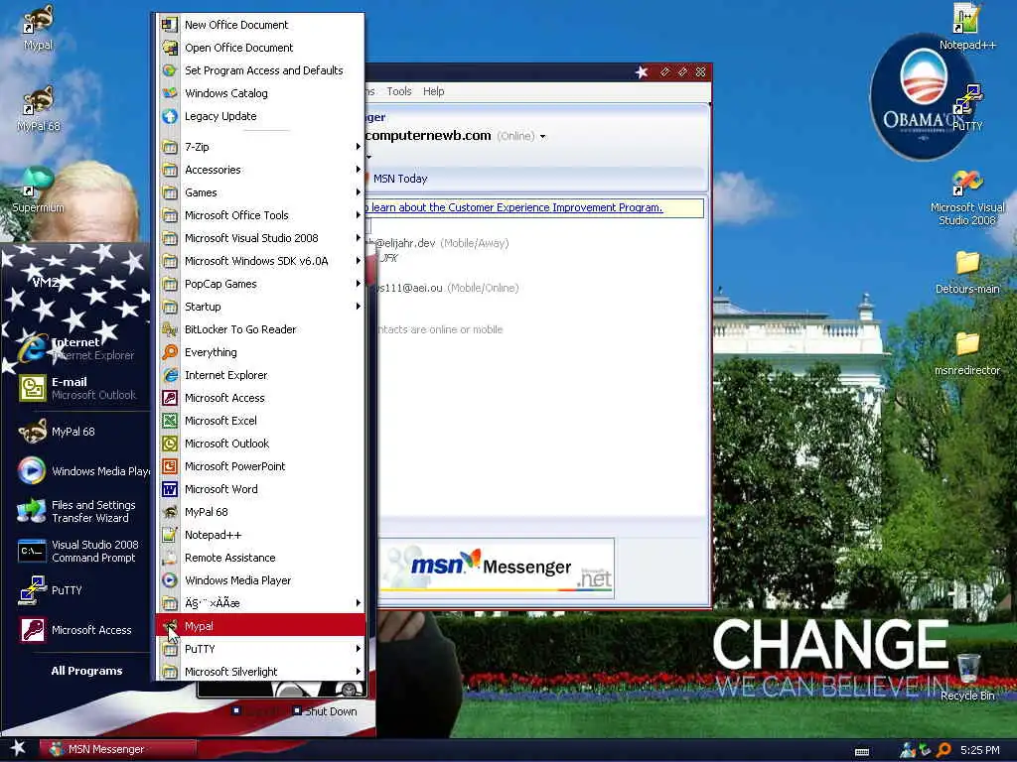The width and height of the screenshot is (1017, 762).
Task: Open the Recycle Bin
Action: [x=967, y=677]
